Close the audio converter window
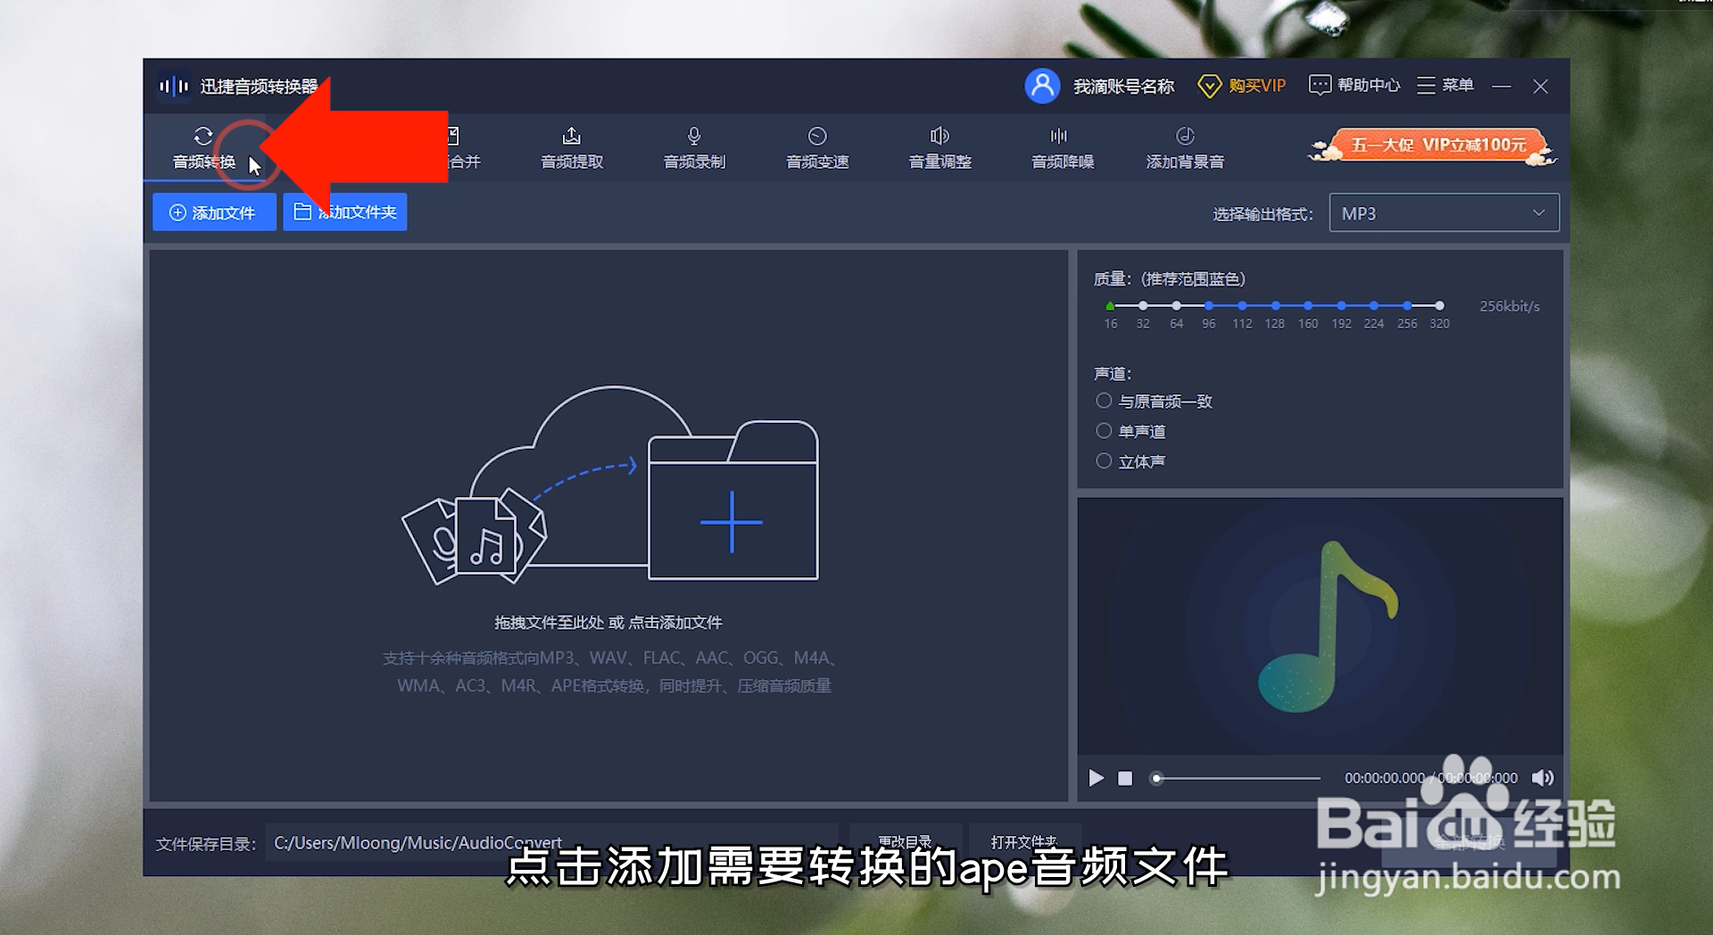Screen dimensions: 1713x935 pos(1540,87)
